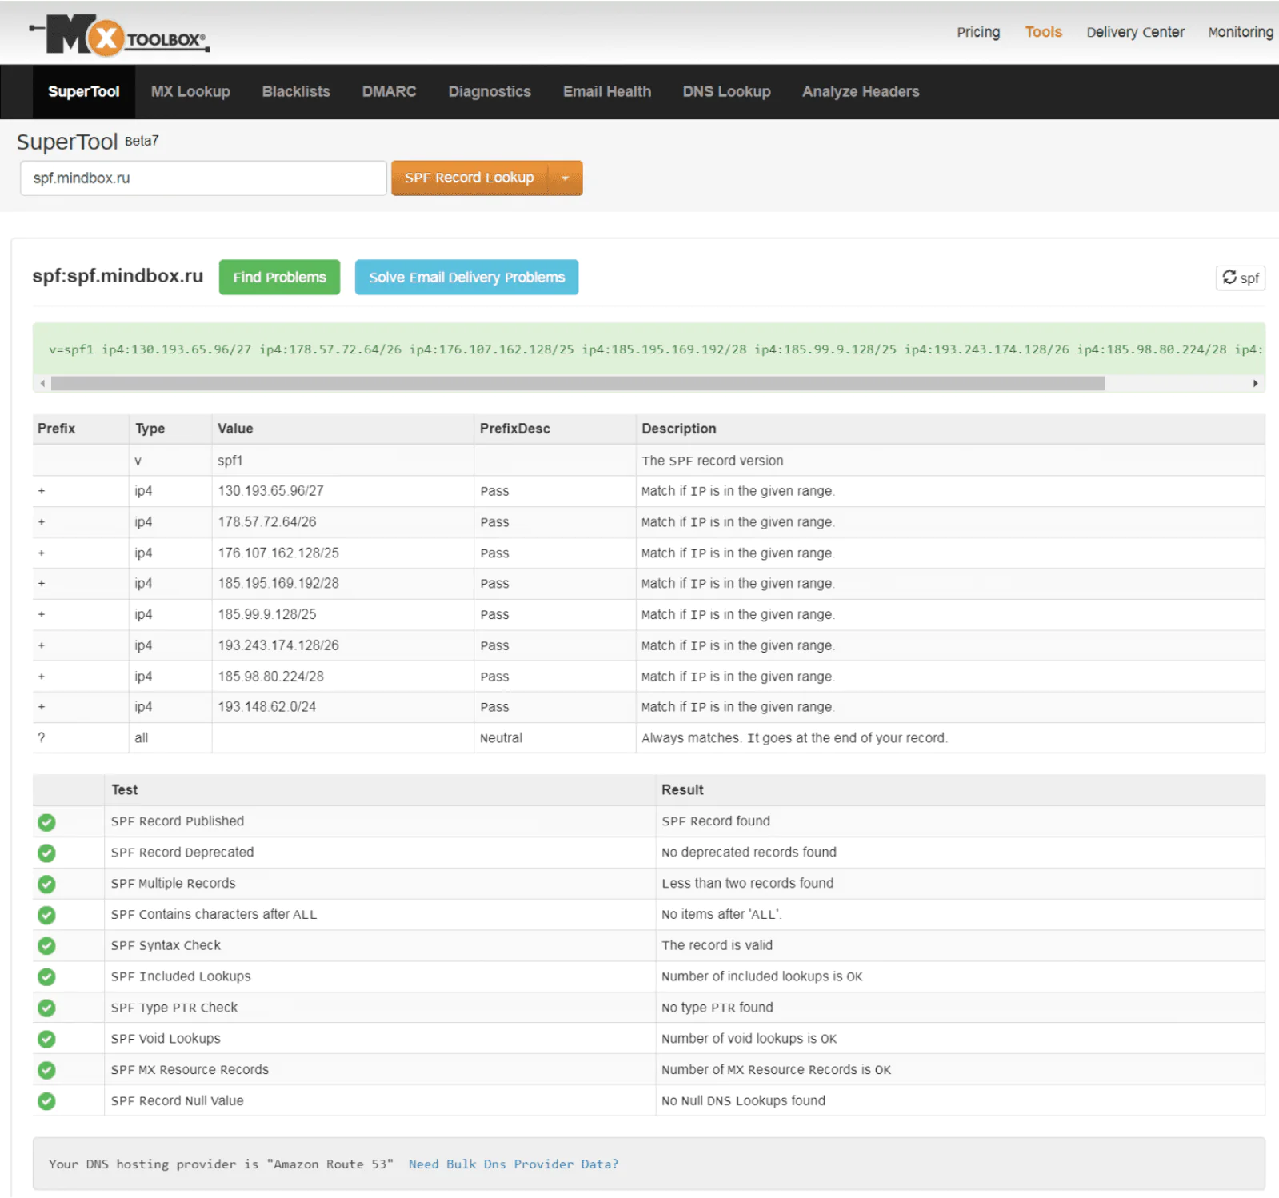Click the MxToolbox logo
The image size is (1279, 1198).
[x=120, y=35]
